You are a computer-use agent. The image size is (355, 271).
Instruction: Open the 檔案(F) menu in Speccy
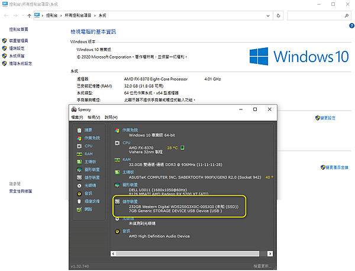77,117
